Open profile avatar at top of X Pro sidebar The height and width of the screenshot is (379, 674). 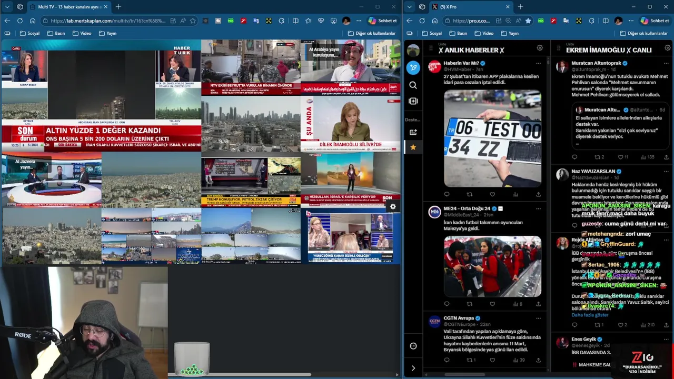[413, 51]
